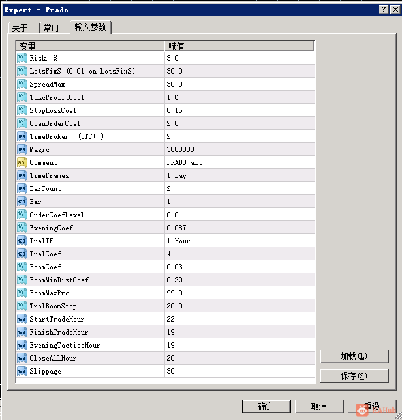Image resolution: width=402 pixels, height=420 pixels.
Task: Click the icon beside TimeFrames
Action: tap(22, 175)
